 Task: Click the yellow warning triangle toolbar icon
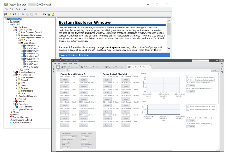(53, 14)
